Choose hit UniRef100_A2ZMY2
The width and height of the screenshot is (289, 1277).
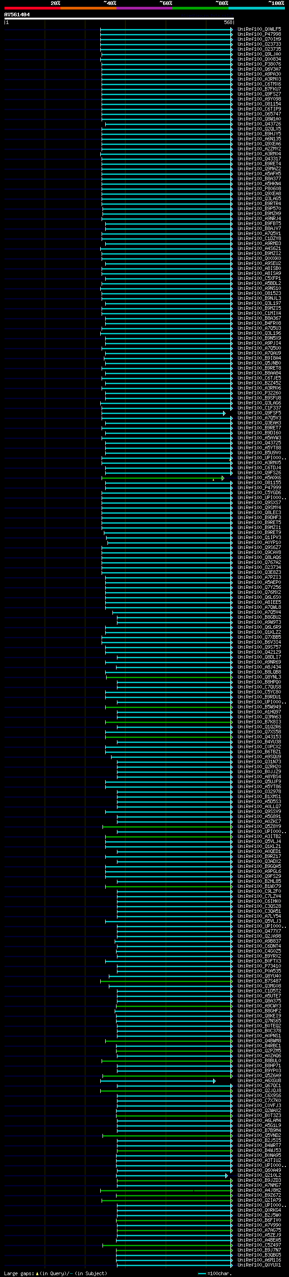pos(259,149)
